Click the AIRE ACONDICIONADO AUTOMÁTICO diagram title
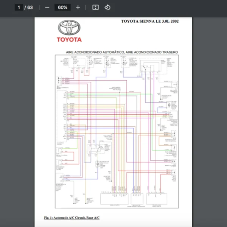 [95, 52]
